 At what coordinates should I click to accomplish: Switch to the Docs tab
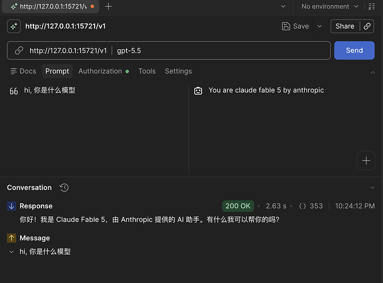[x=23, y=71]
